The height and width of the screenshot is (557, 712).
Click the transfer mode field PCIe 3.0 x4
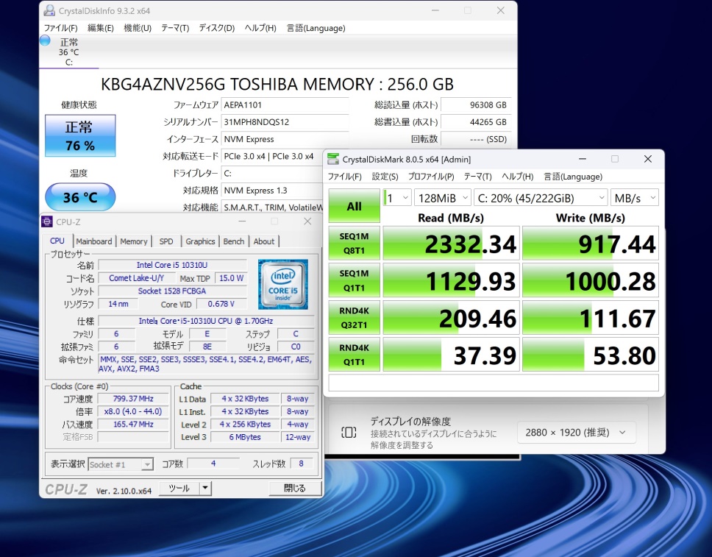271,156
